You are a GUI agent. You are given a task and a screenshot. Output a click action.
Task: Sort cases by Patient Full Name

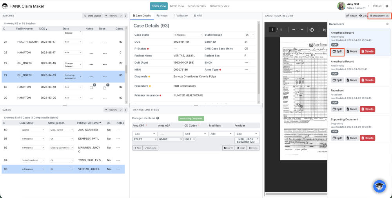tap(89, 123)
